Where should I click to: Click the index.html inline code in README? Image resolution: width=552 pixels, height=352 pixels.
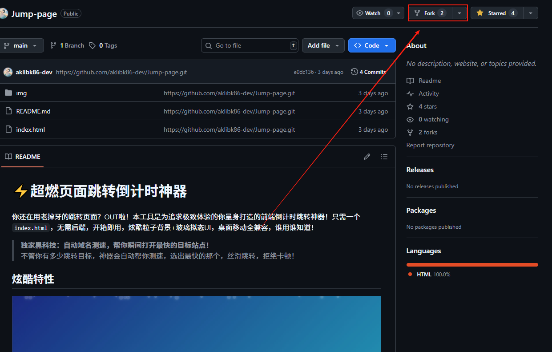(x=31, y=228)
